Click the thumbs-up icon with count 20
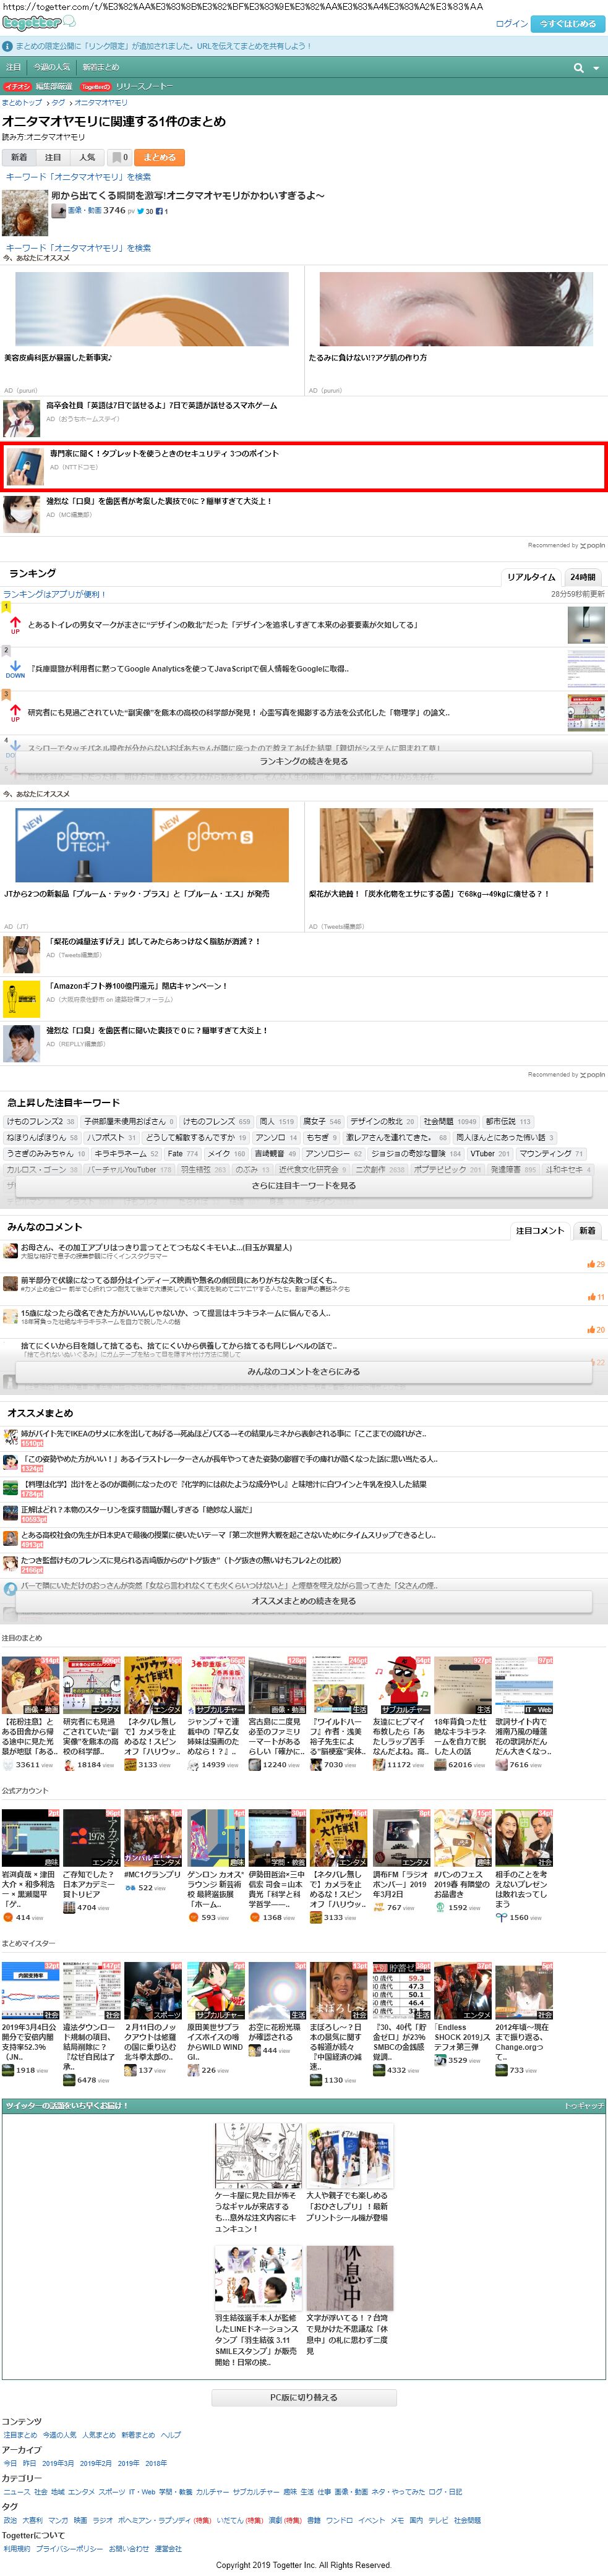Image resolution: width=608 pixels, height=2576 pixels. 590,1330
